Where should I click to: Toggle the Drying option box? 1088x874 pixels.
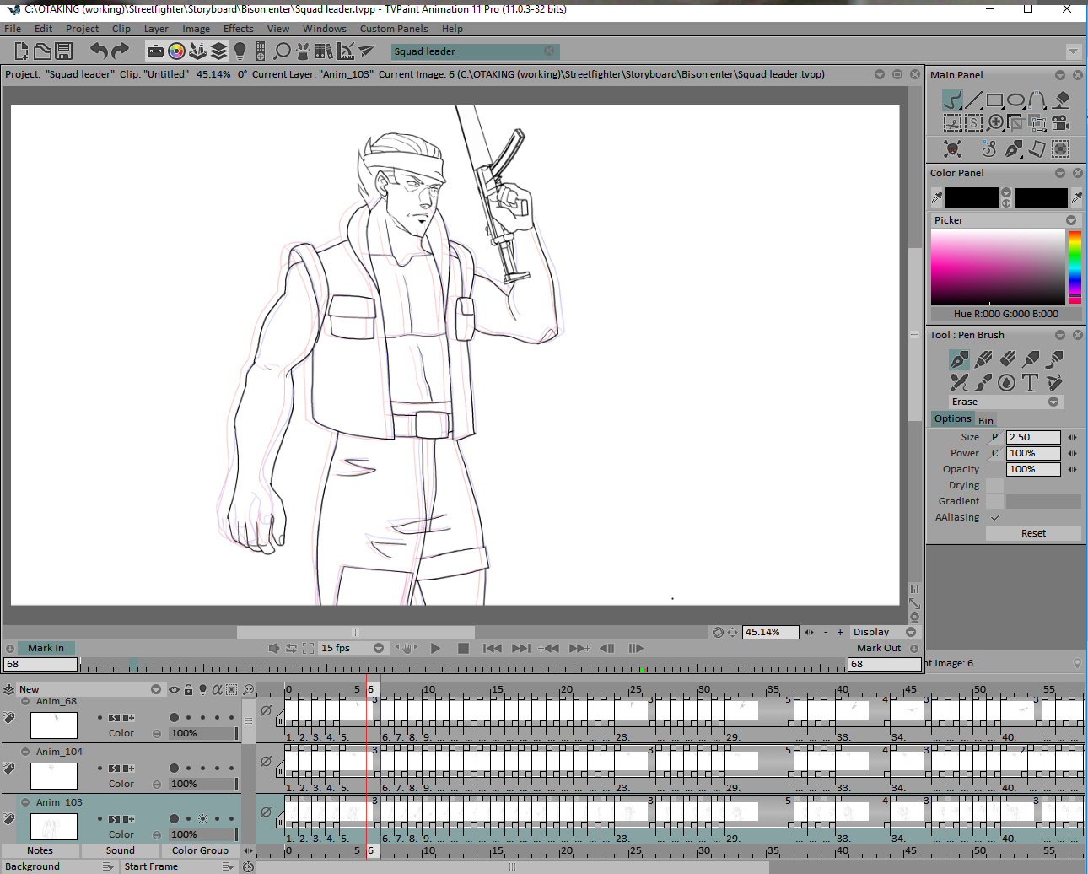[995, 485]
